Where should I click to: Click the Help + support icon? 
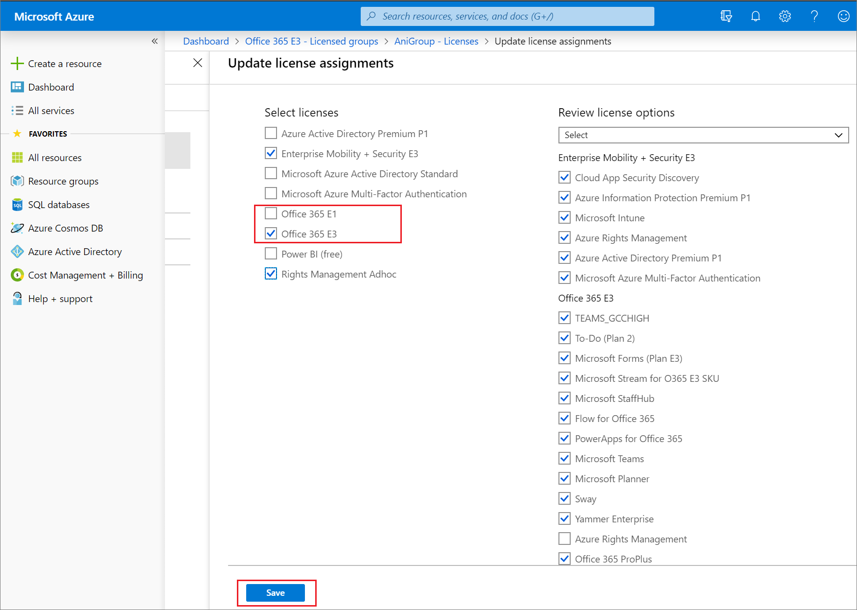pos(17,299)
